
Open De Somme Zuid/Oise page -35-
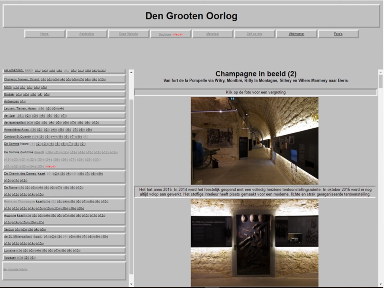40,166
